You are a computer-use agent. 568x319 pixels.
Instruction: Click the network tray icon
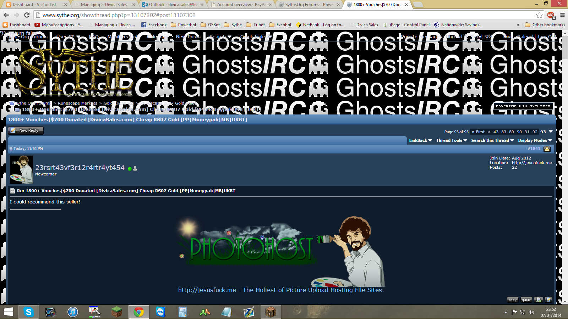523,312
